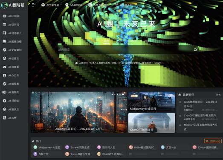Open the Midjourney自嗨流程 thumbnail card

click(152, 102)
